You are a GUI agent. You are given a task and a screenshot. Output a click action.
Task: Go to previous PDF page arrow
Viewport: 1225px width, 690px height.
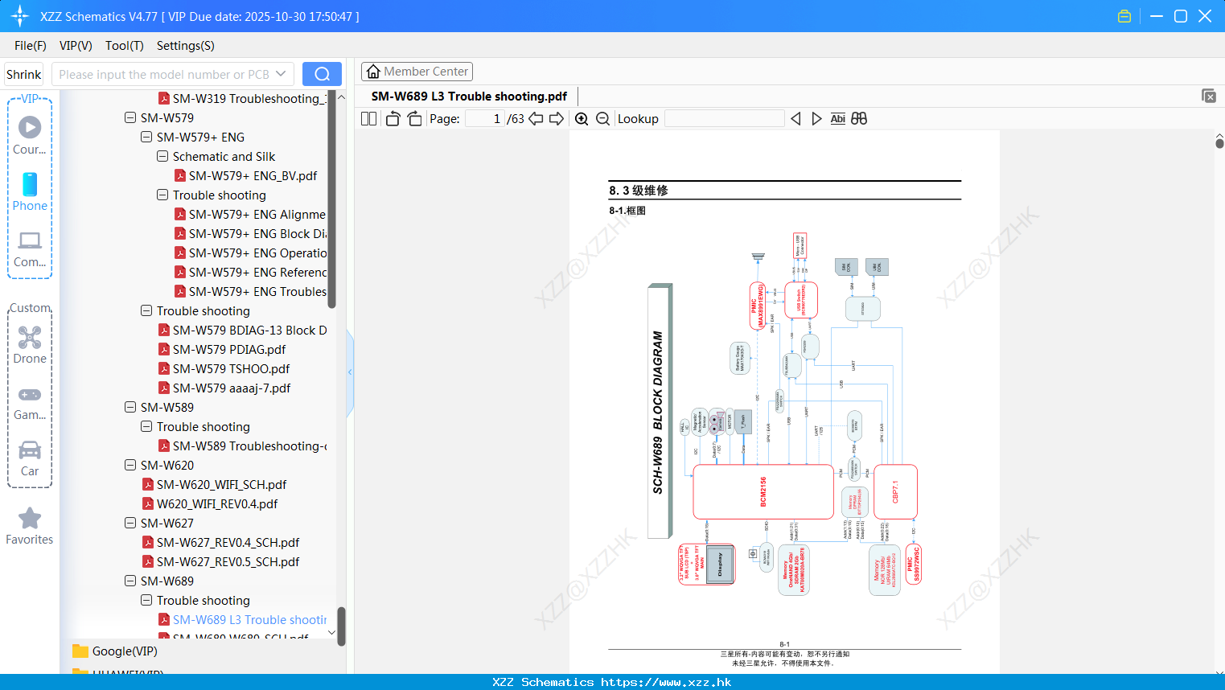pyautogui.click(x=536, y=119)
